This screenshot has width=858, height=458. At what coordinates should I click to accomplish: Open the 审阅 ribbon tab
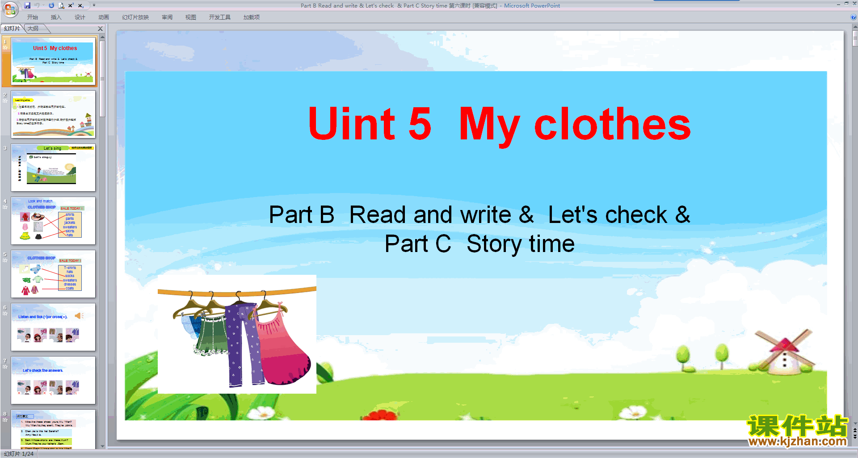(x=167, y=17)
